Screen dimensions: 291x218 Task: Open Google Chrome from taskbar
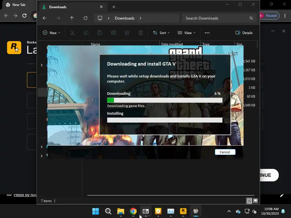click(133, 211)
